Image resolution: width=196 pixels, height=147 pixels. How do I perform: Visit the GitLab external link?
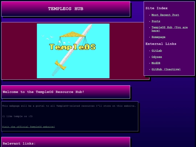click(157, 50)
